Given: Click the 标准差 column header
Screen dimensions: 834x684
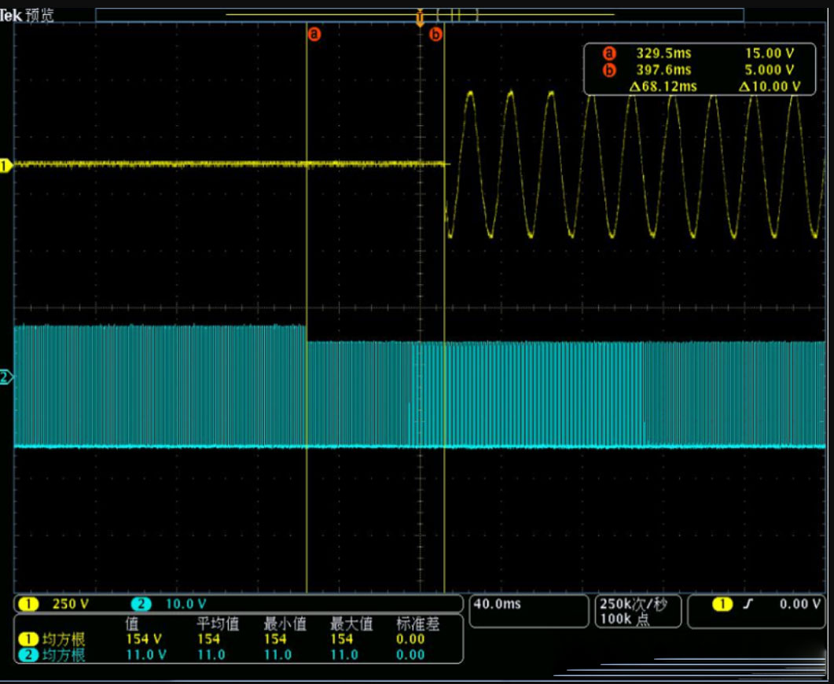Looking at the screenshot, I should click(417, 623).
